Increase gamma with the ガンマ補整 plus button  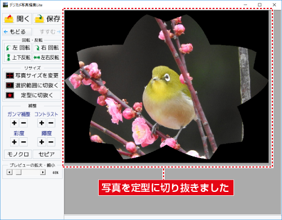pyautogui.click(x=14, y=123)
